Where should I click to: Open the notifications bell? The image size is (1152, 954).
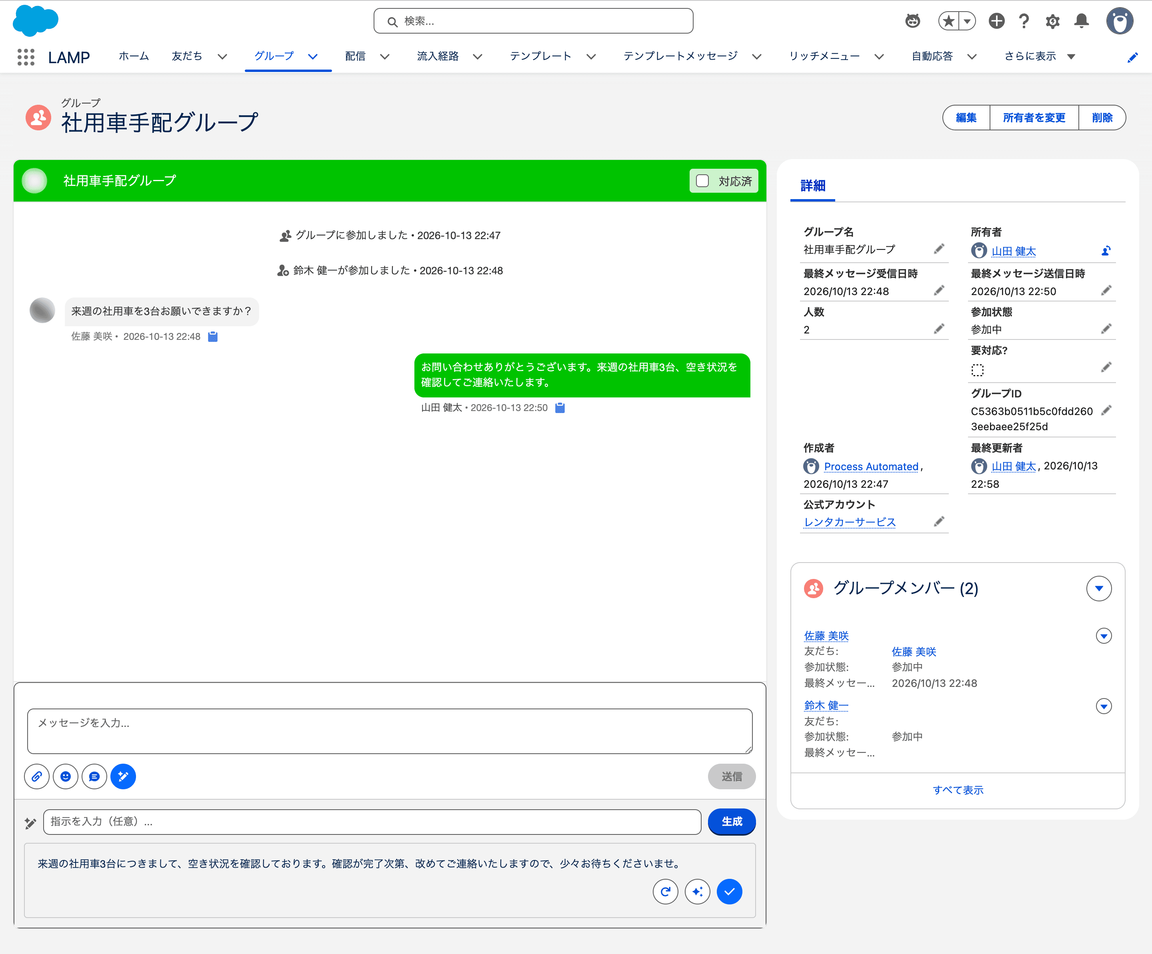tap(1081, 21)
